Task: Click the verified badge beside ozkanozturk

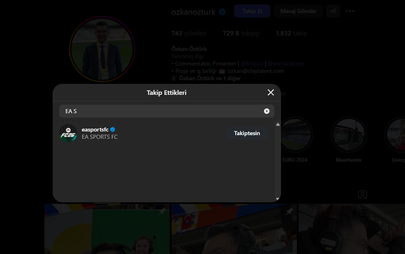Action: point(222,12)
